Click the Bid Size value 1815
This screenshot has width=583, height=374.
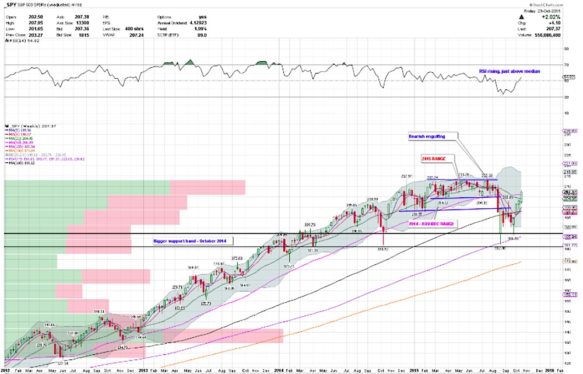[x=83, y=35]
